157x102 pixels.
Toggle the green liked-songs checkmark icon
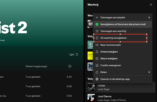[97, 24]
